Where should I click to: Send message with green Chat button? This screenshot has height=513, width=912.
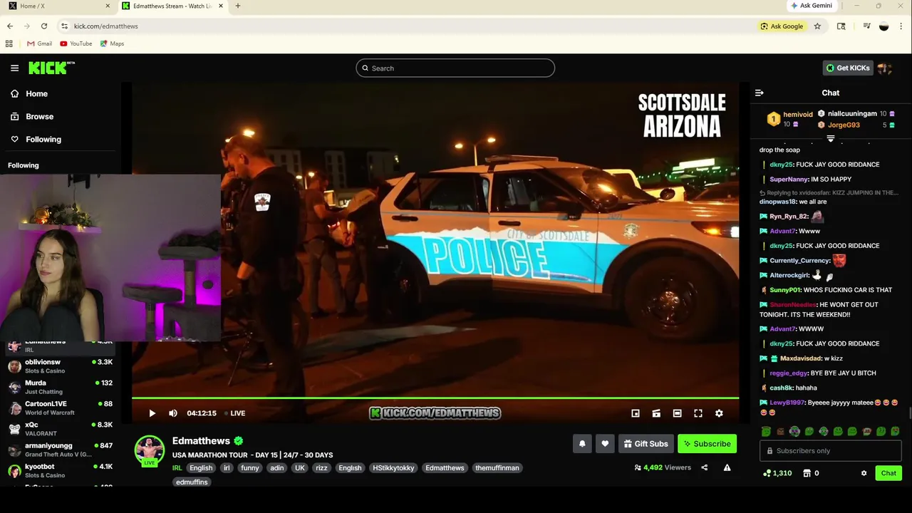tap(888, 473)
